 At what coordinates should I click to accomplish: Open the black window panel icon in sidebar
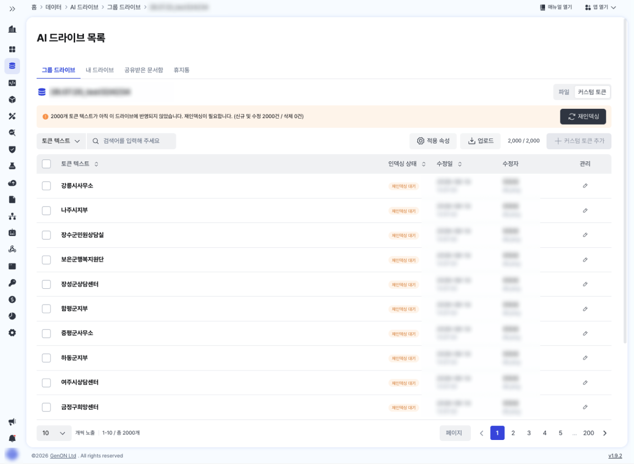[12, 266]
